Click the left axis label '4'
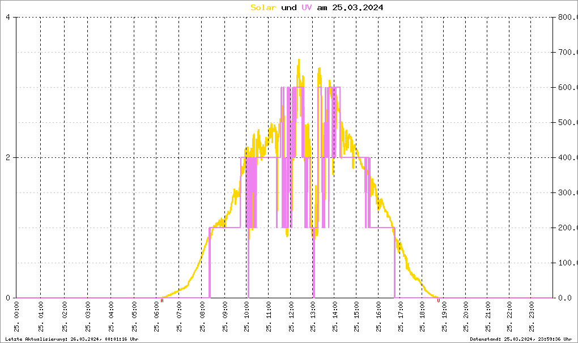 click(x=8, y=17)
